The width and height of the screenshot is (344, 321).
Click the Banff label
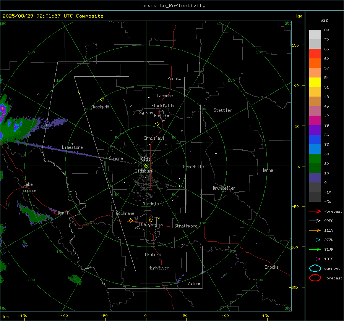coord(63,213)
